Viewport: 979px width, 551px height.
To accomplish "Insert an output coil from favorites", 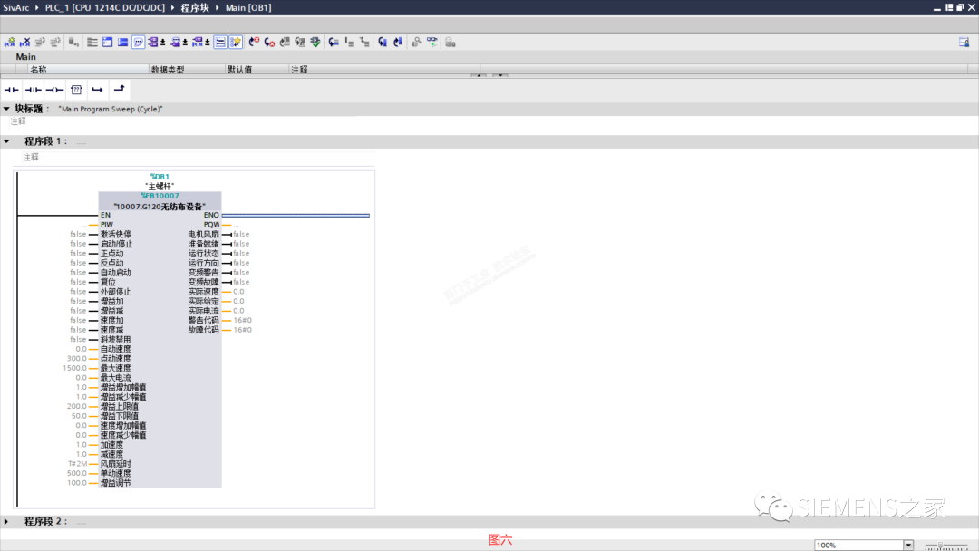I will click(x=54, y=89).
